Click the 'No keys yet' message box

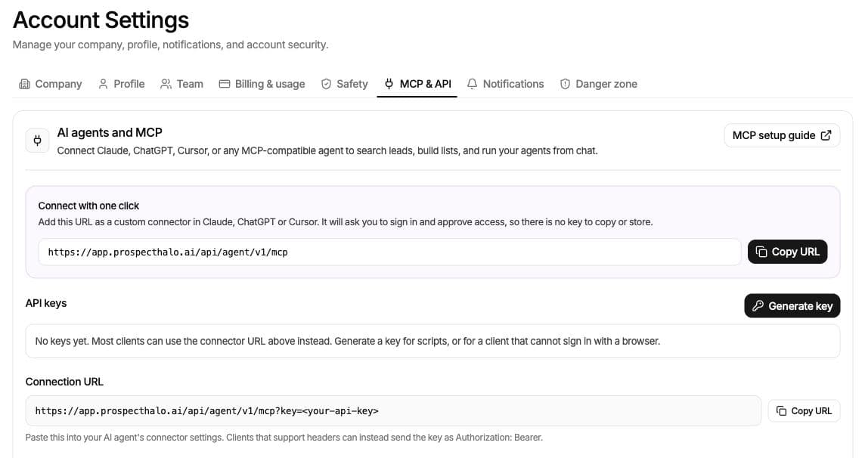(x=433, y=341)
